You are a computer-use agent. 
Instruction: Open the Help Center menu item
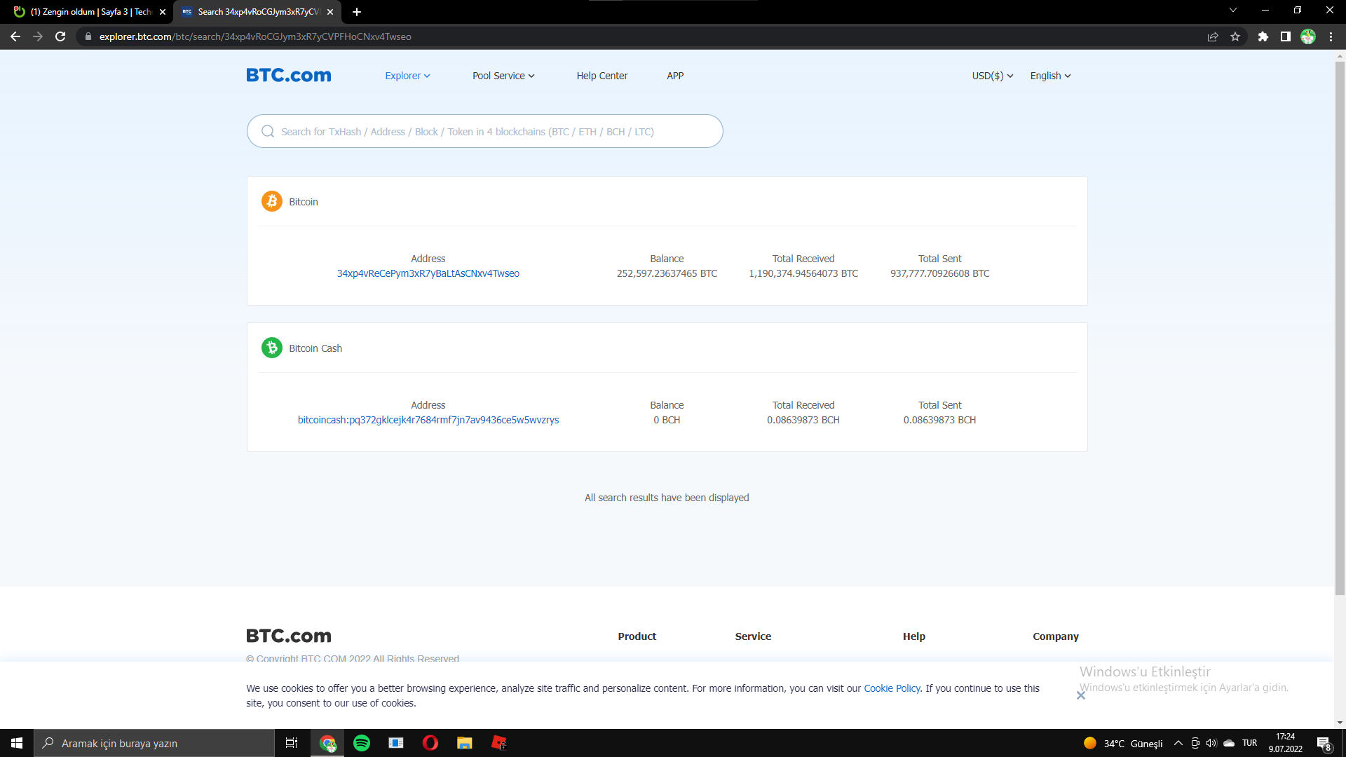(601, 76)
